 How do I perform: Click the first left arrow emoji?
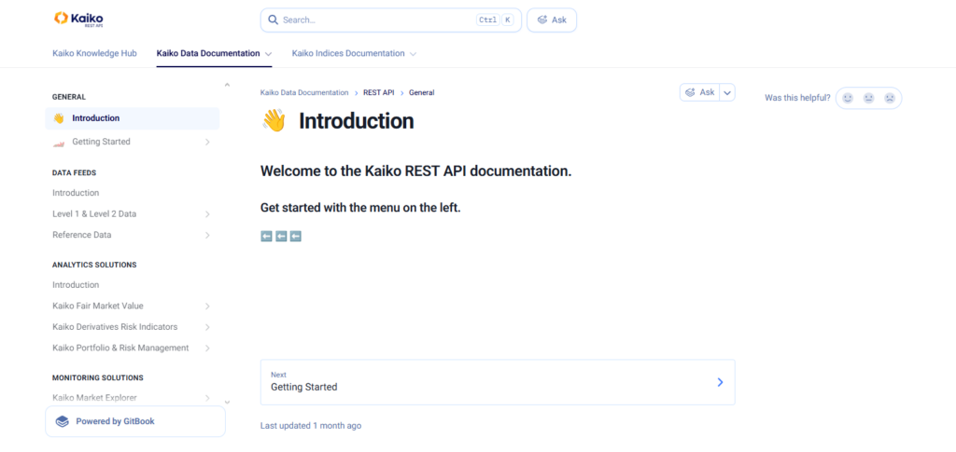pos(266,236)
